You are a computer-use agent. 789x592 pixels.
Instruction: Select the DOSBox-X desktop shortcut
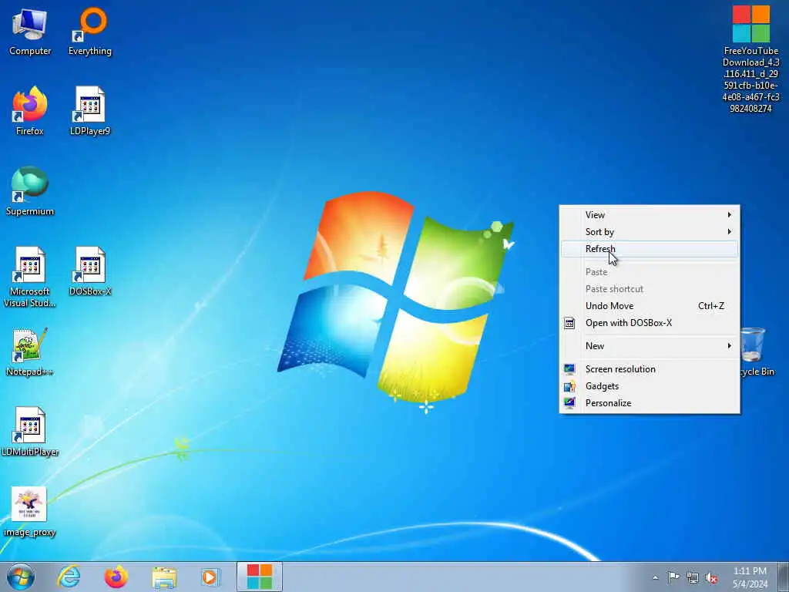90,271
